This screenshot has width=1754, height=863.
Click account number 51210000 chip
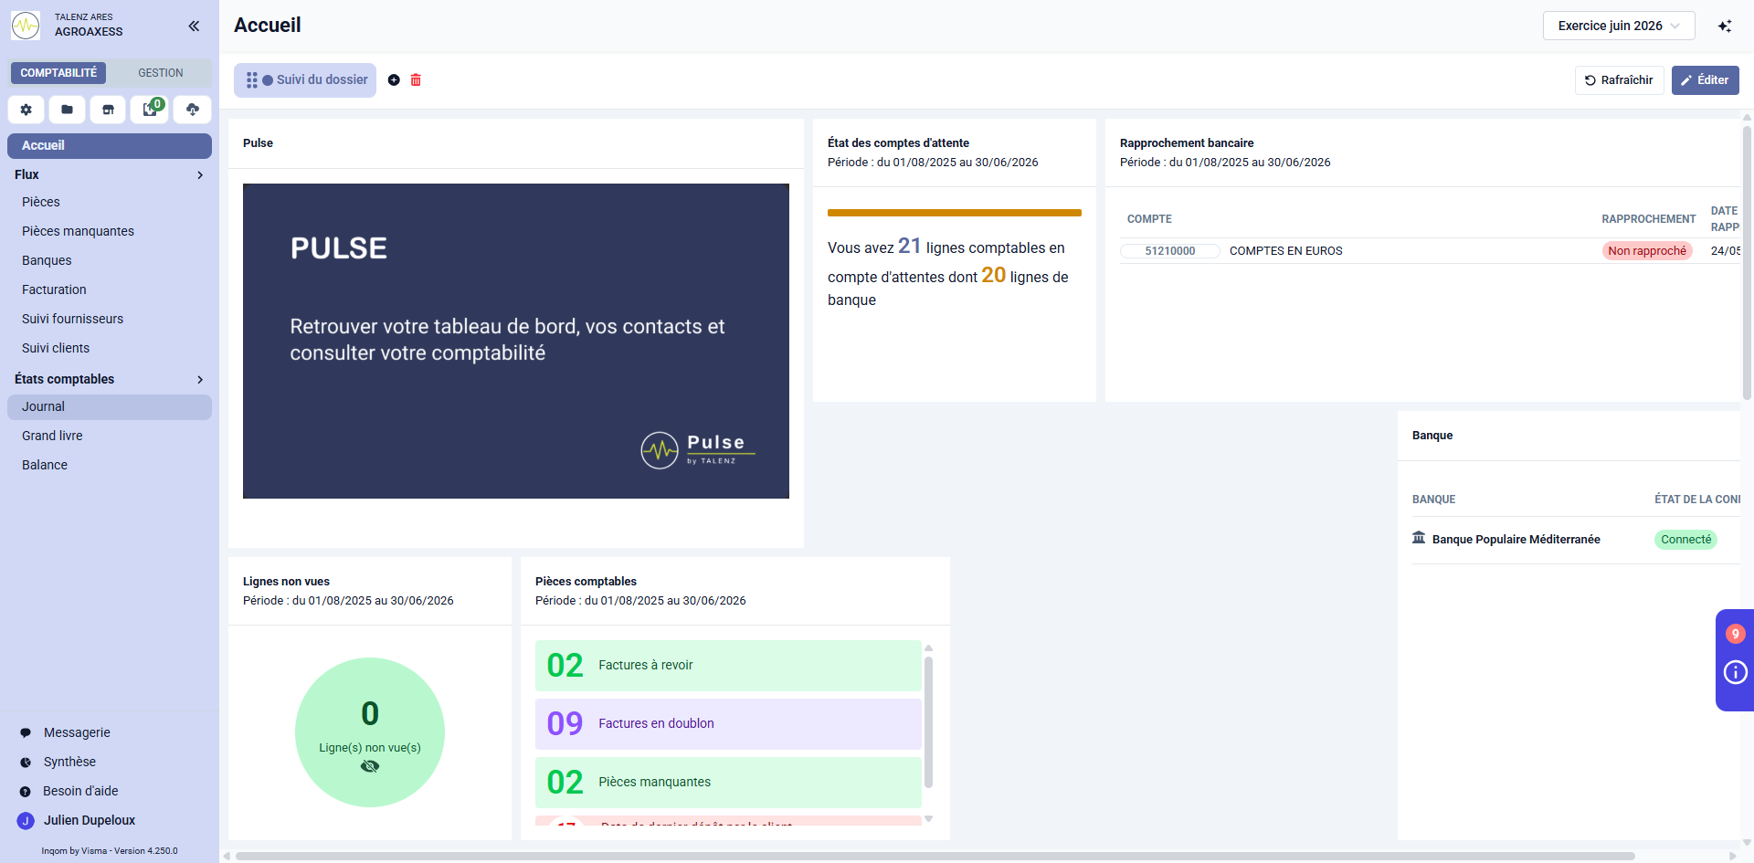pos(1170,251)
